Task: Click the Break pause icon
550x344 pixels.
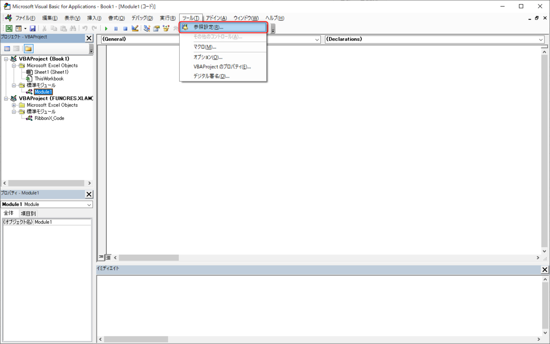Action: [x=116, y=28]
